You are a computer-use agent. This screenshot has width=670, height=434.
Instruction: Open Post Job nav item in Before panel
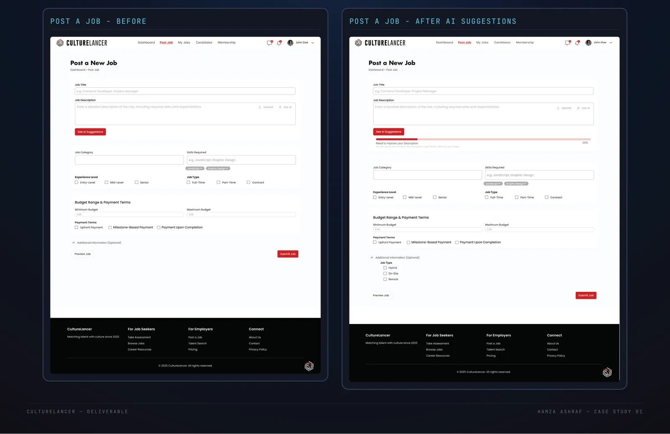click(166, 43)
